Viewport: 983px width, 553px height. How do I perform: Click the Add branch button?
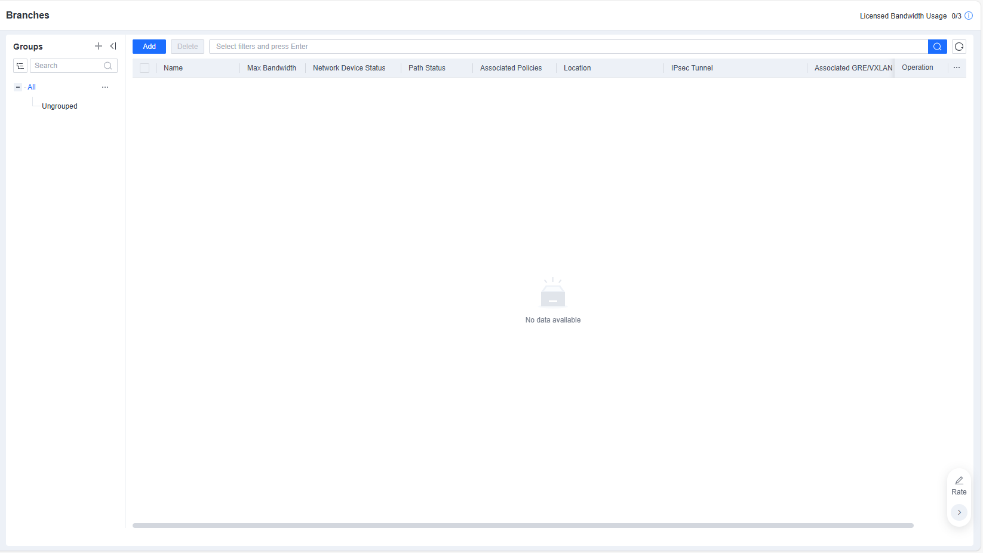click(x=149, y=47)
